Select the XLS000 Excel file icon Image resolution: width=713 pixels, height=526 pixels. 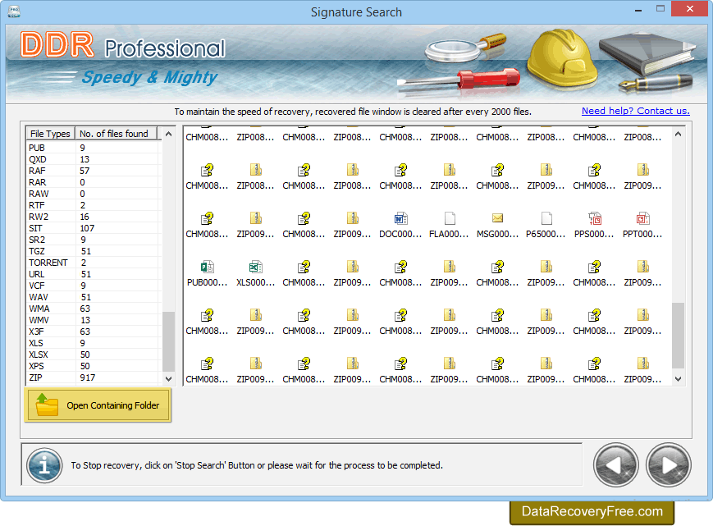[x=255, y=267]
